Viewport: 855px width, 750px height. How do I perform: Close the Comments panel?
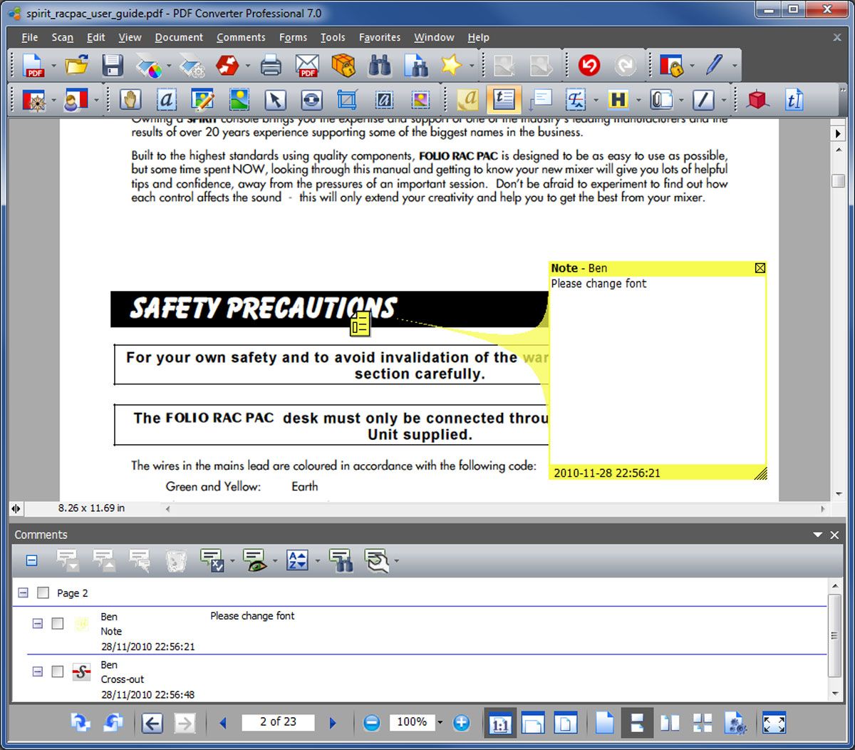point(834,535)
